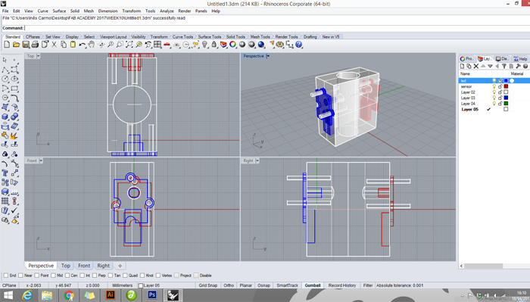Click the delete layer X icon
This screenshot has width=530, height=302.
pyautogui.click(x=476, y=66)
